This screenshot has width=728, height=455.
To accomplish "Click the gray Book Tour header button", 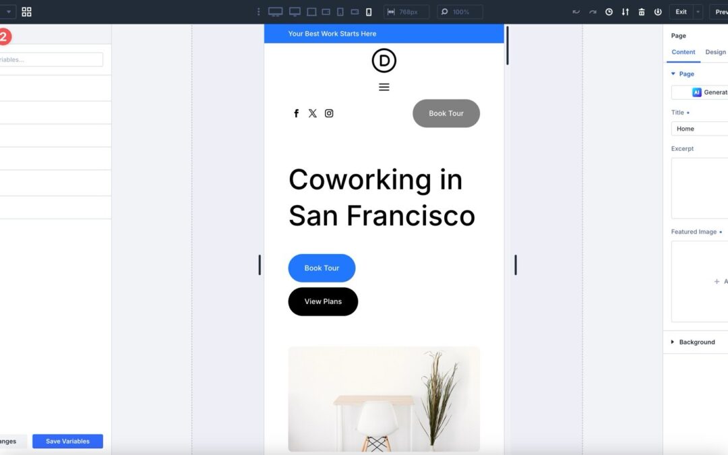I will [446, 113].
